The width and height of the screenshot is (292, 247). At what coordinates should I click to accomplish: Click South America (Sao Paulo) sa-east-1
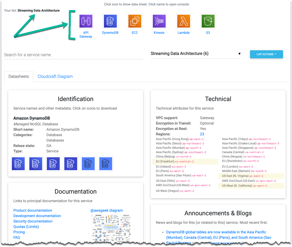(x=181, y=176)
